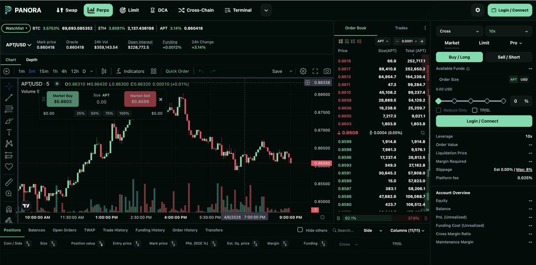The width and height of the screenshot is (536, 265).
Task: Click the zoom in magnifier tool
Action: 8,194
